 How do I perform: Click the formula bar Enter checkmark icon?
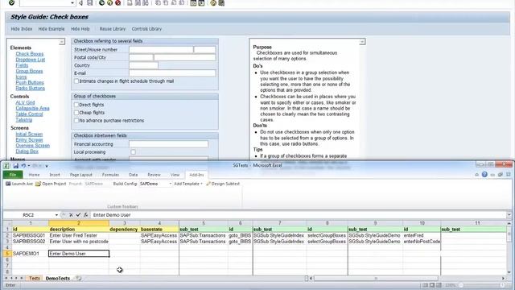click(78, 215)
